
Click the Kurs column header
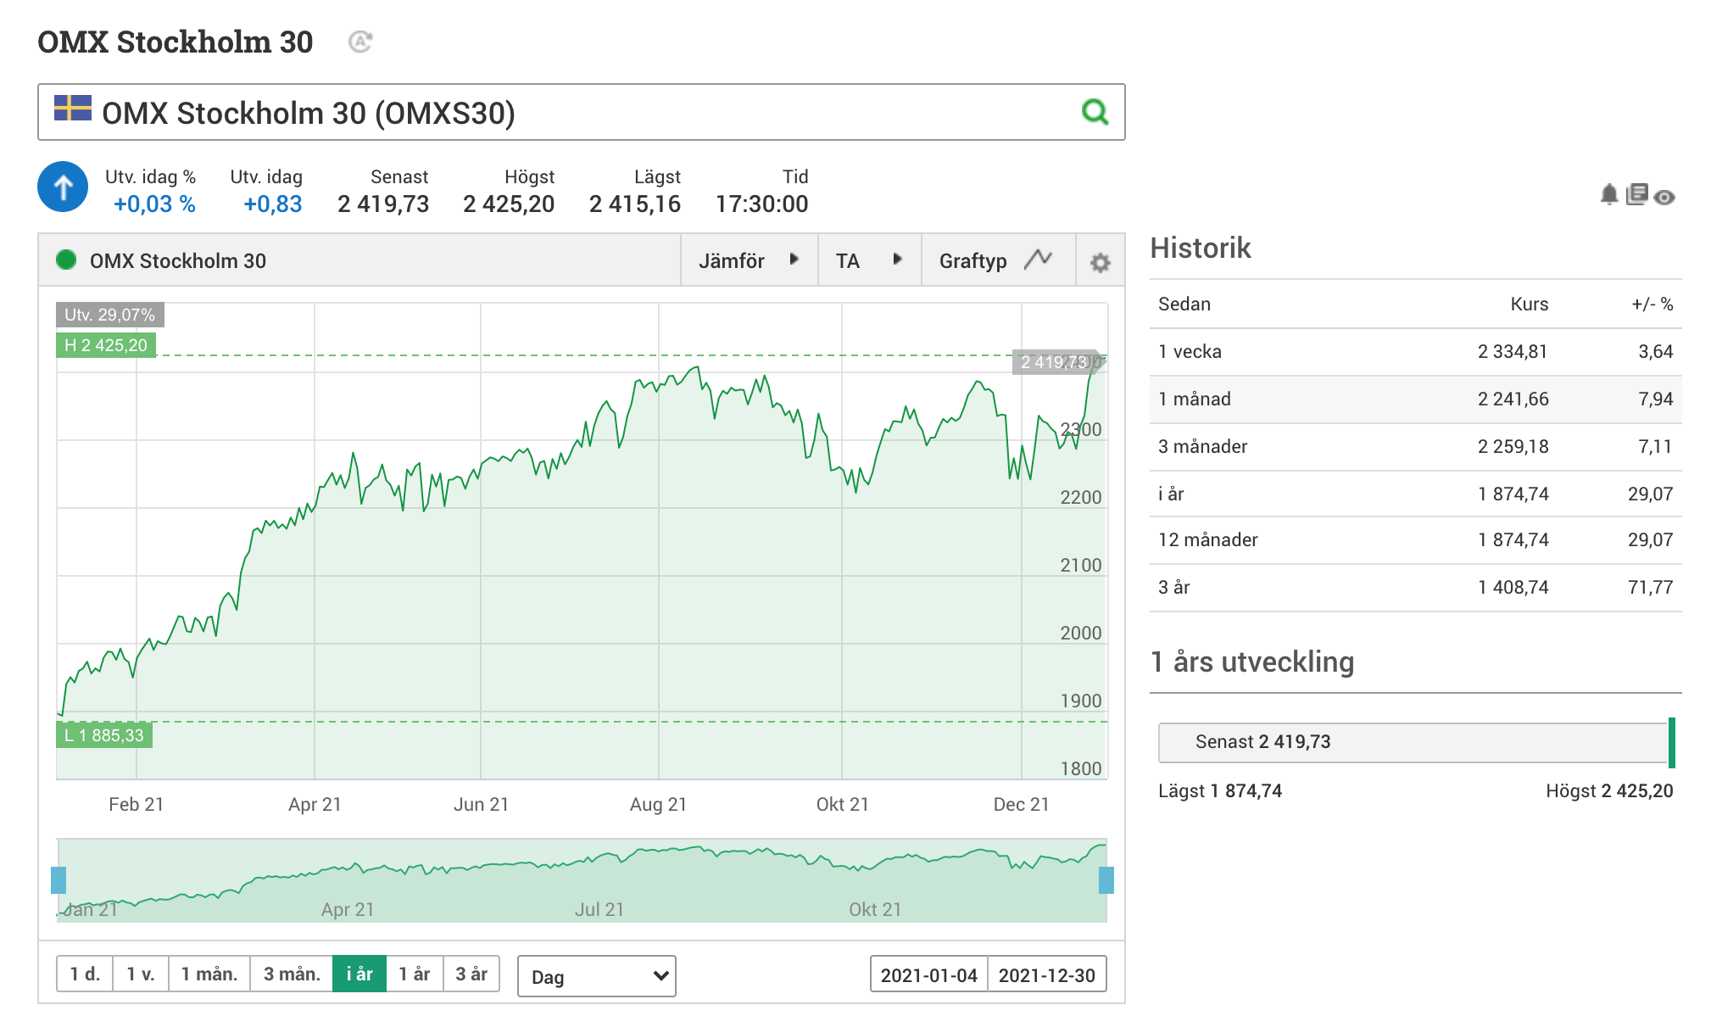tap(1529, 304)
